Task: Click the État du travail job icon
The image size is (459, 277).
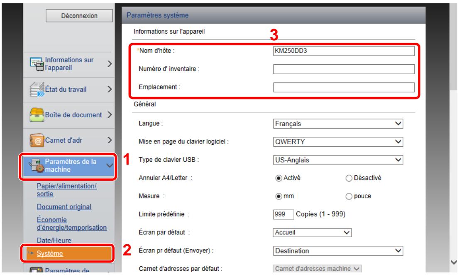Action: pyautogui.click(x=37, y=90)
